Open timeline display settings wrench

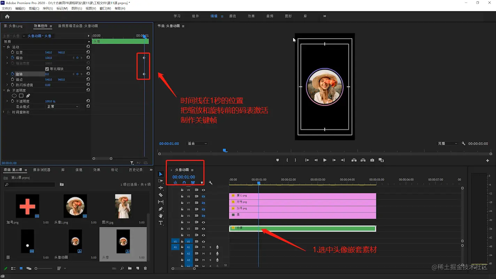211,183
